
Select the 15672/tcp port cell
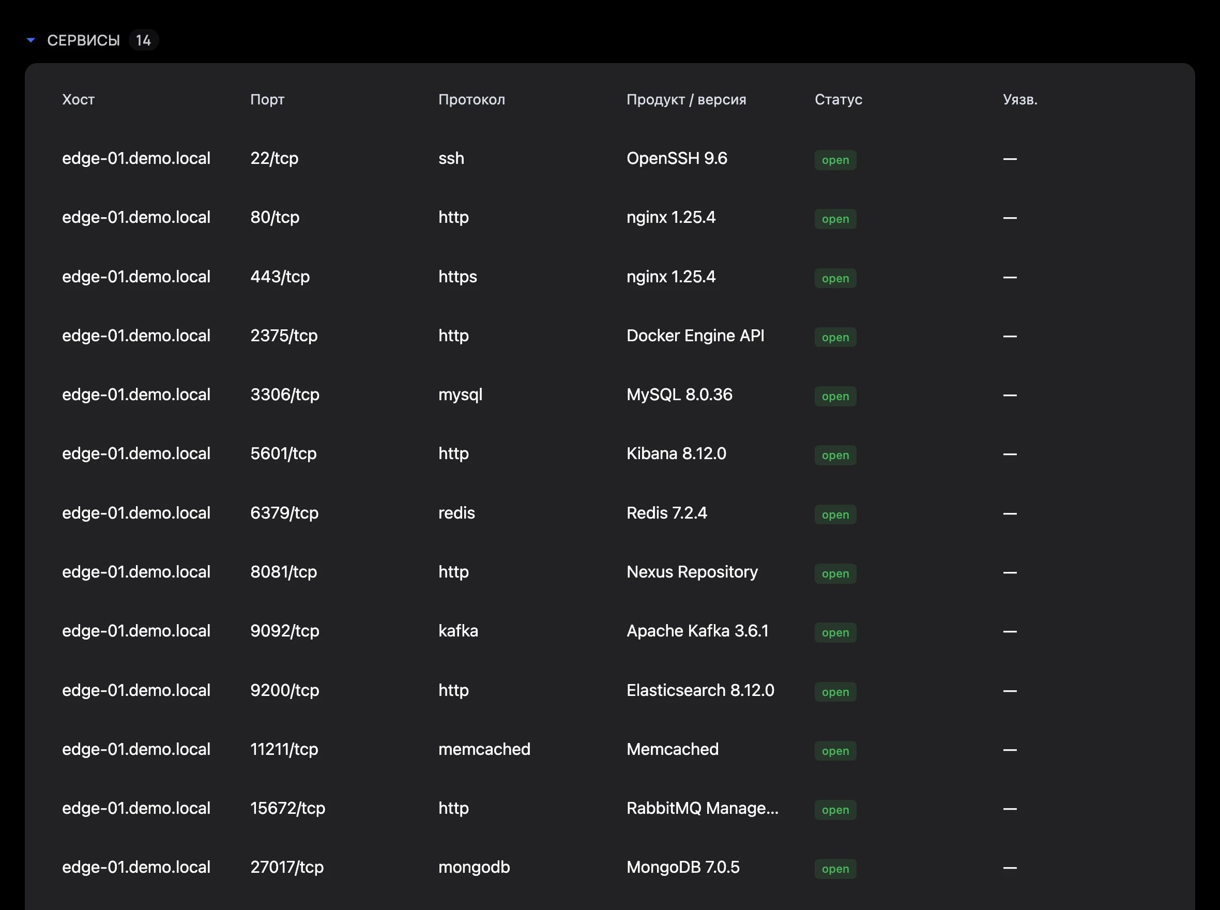coord(287,808)
